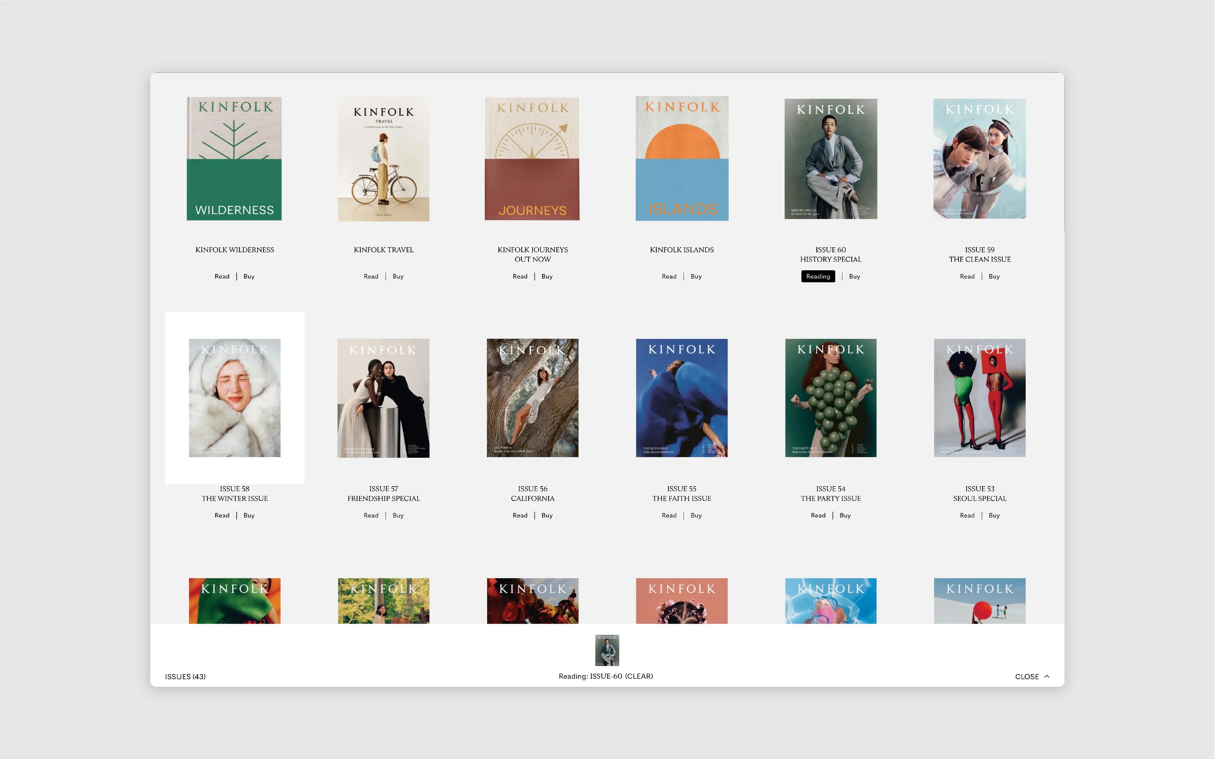This screenshot has width=1215, height=759.
Task: Buy Issue 60 History Special
Action: pos(854,277)
